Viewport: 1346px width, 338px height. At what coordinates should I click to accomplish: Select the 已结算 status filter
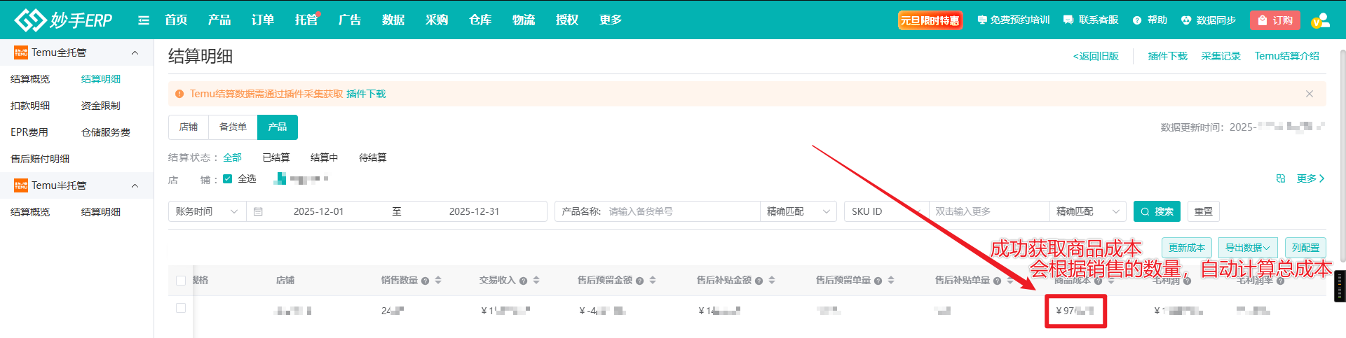[x=276, y=157]
